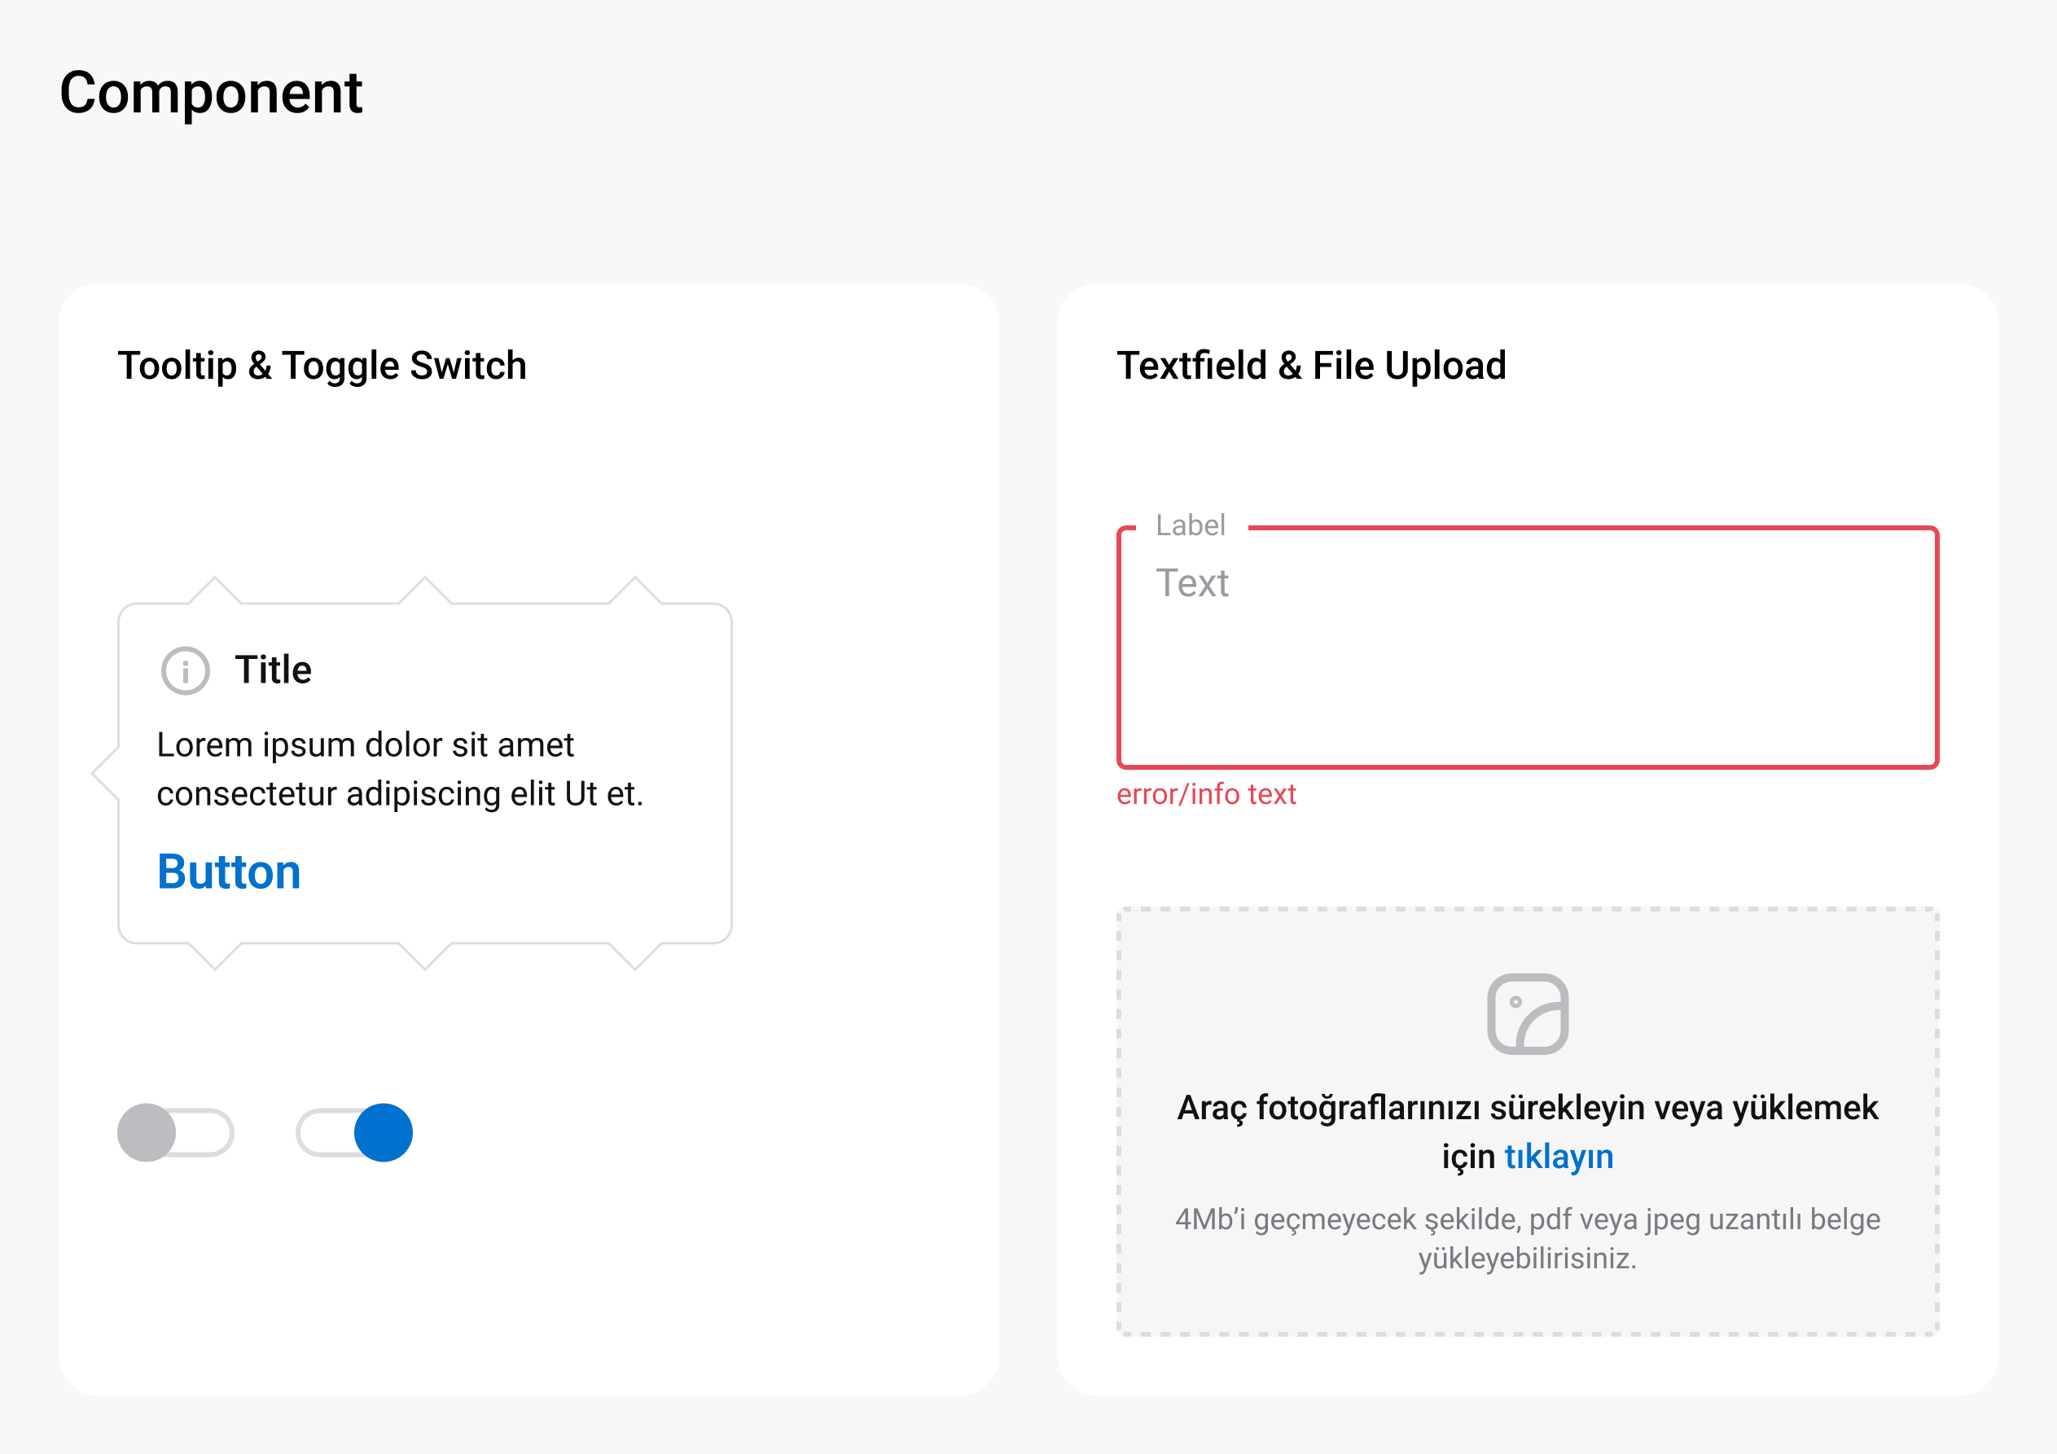Click the blue Button link in tooltip
Screen dimensions: 2057x1454
point(229,872)
